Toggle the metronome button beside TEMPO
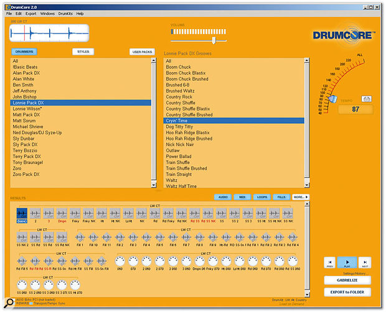This screenshot has height=312, width=386. 366,99
